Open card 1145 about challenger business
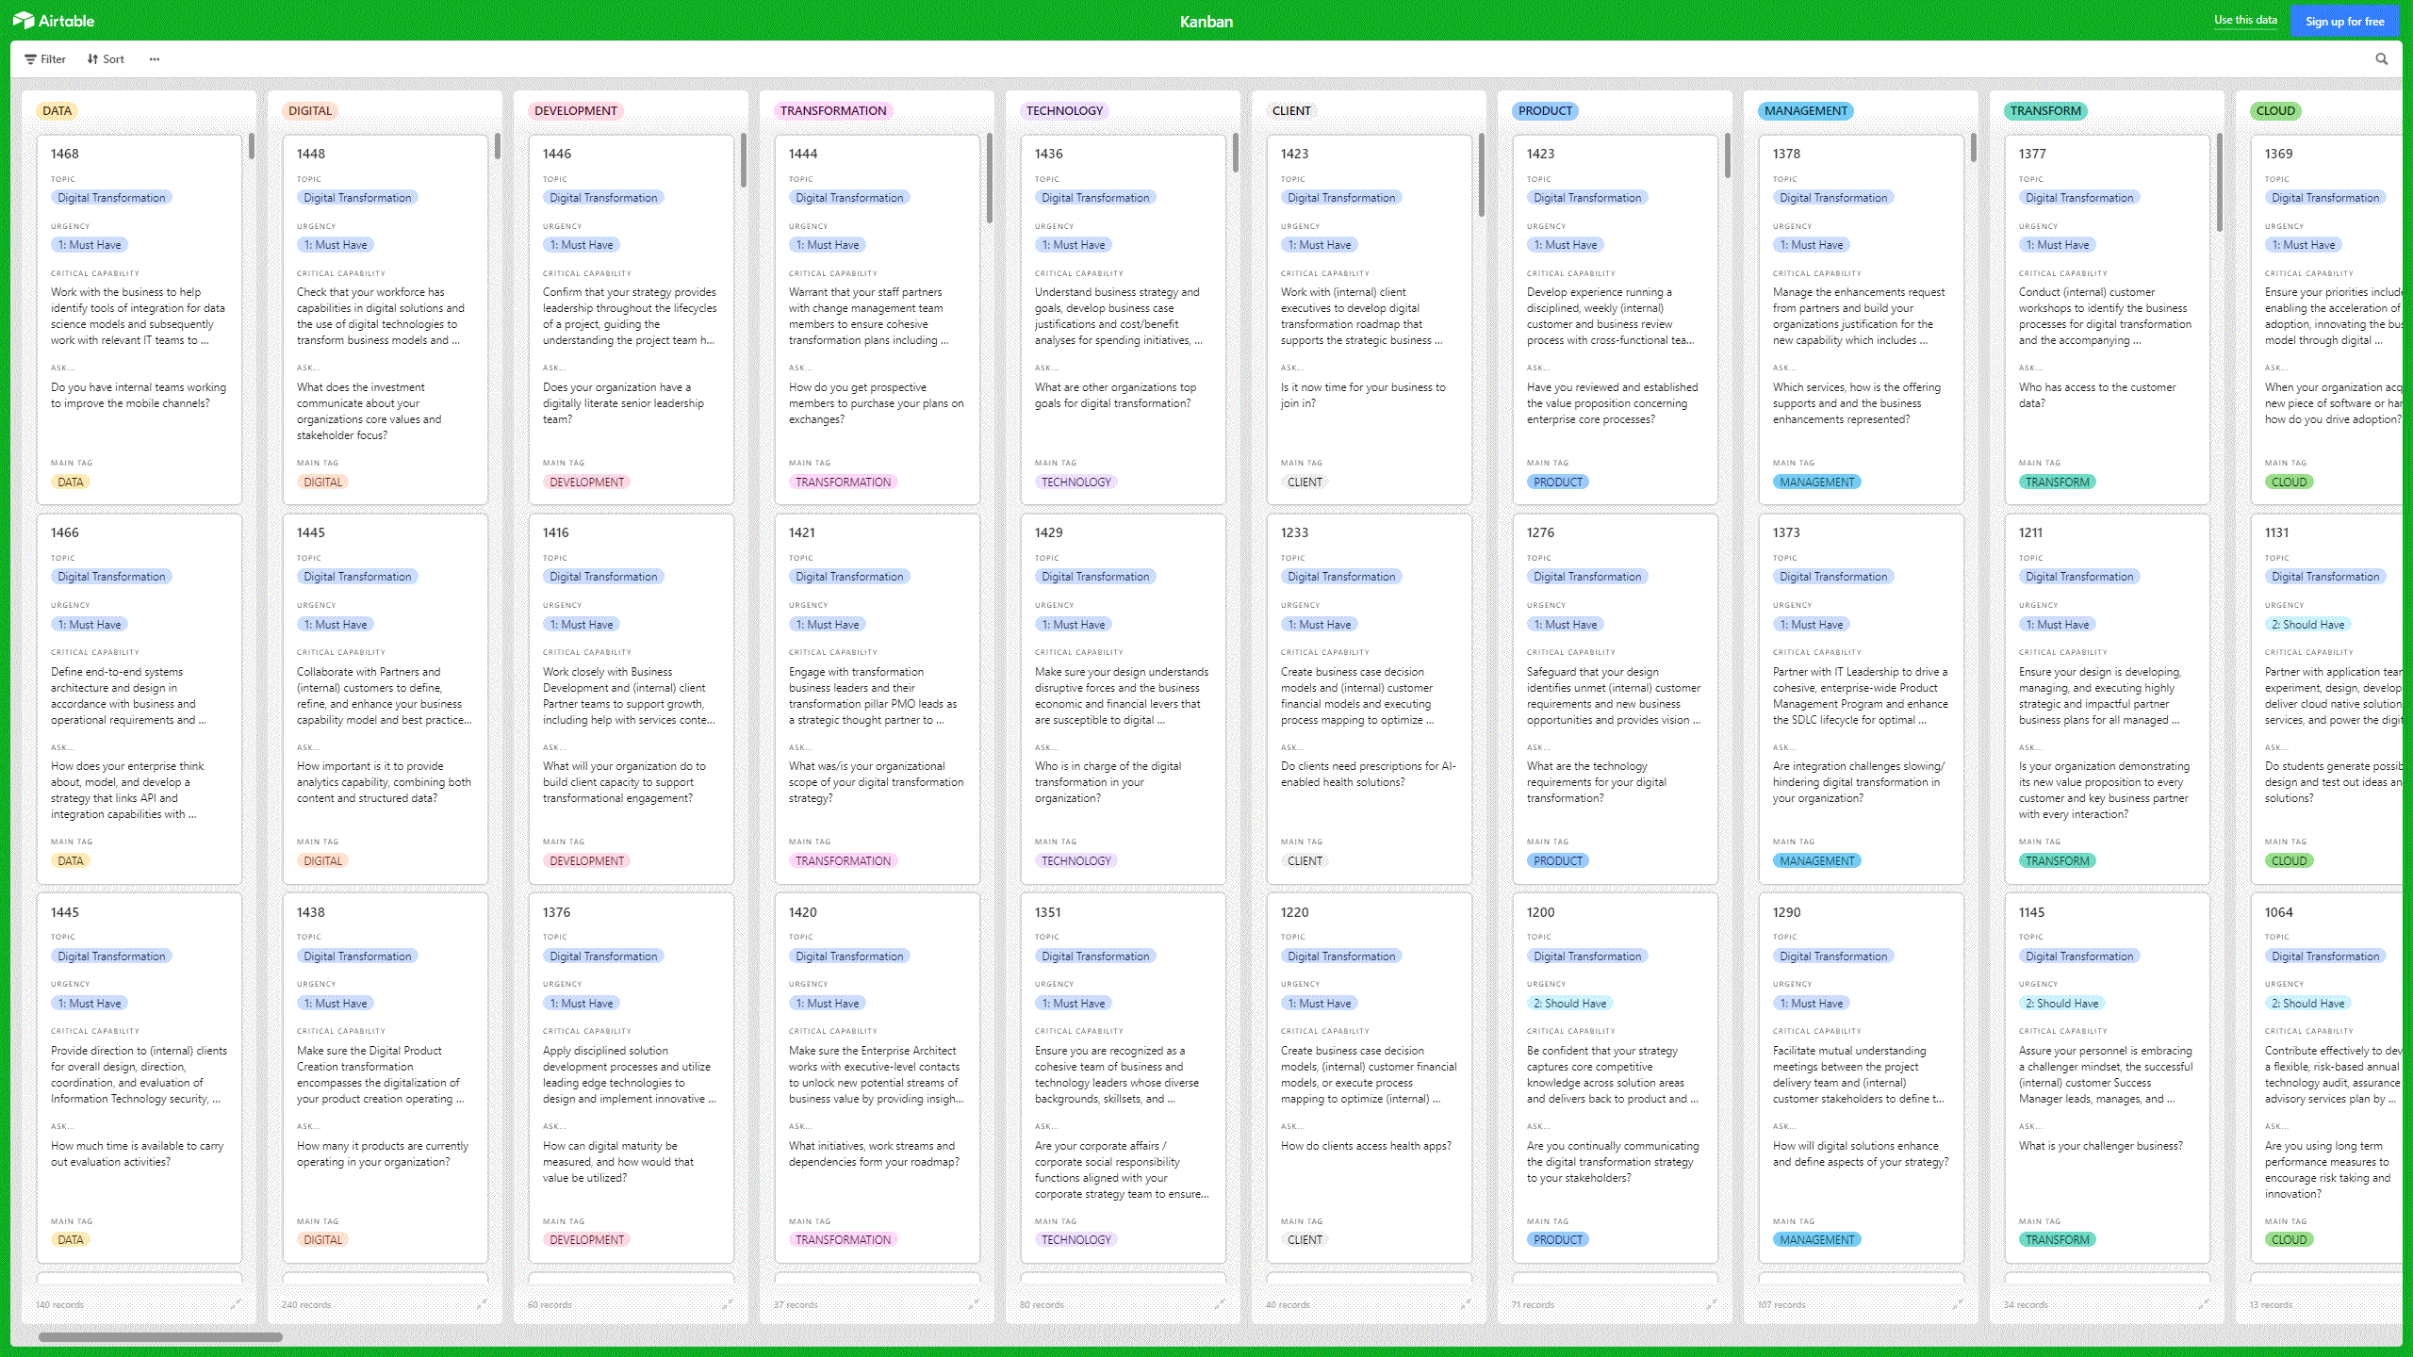The image size is (2413, 1357). click(2108, 1078)
